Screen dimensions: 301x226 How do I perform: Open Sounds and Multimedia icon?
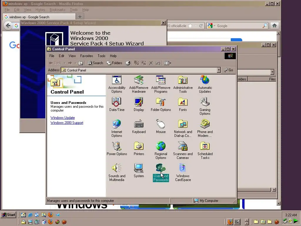(x=117, y=172)
